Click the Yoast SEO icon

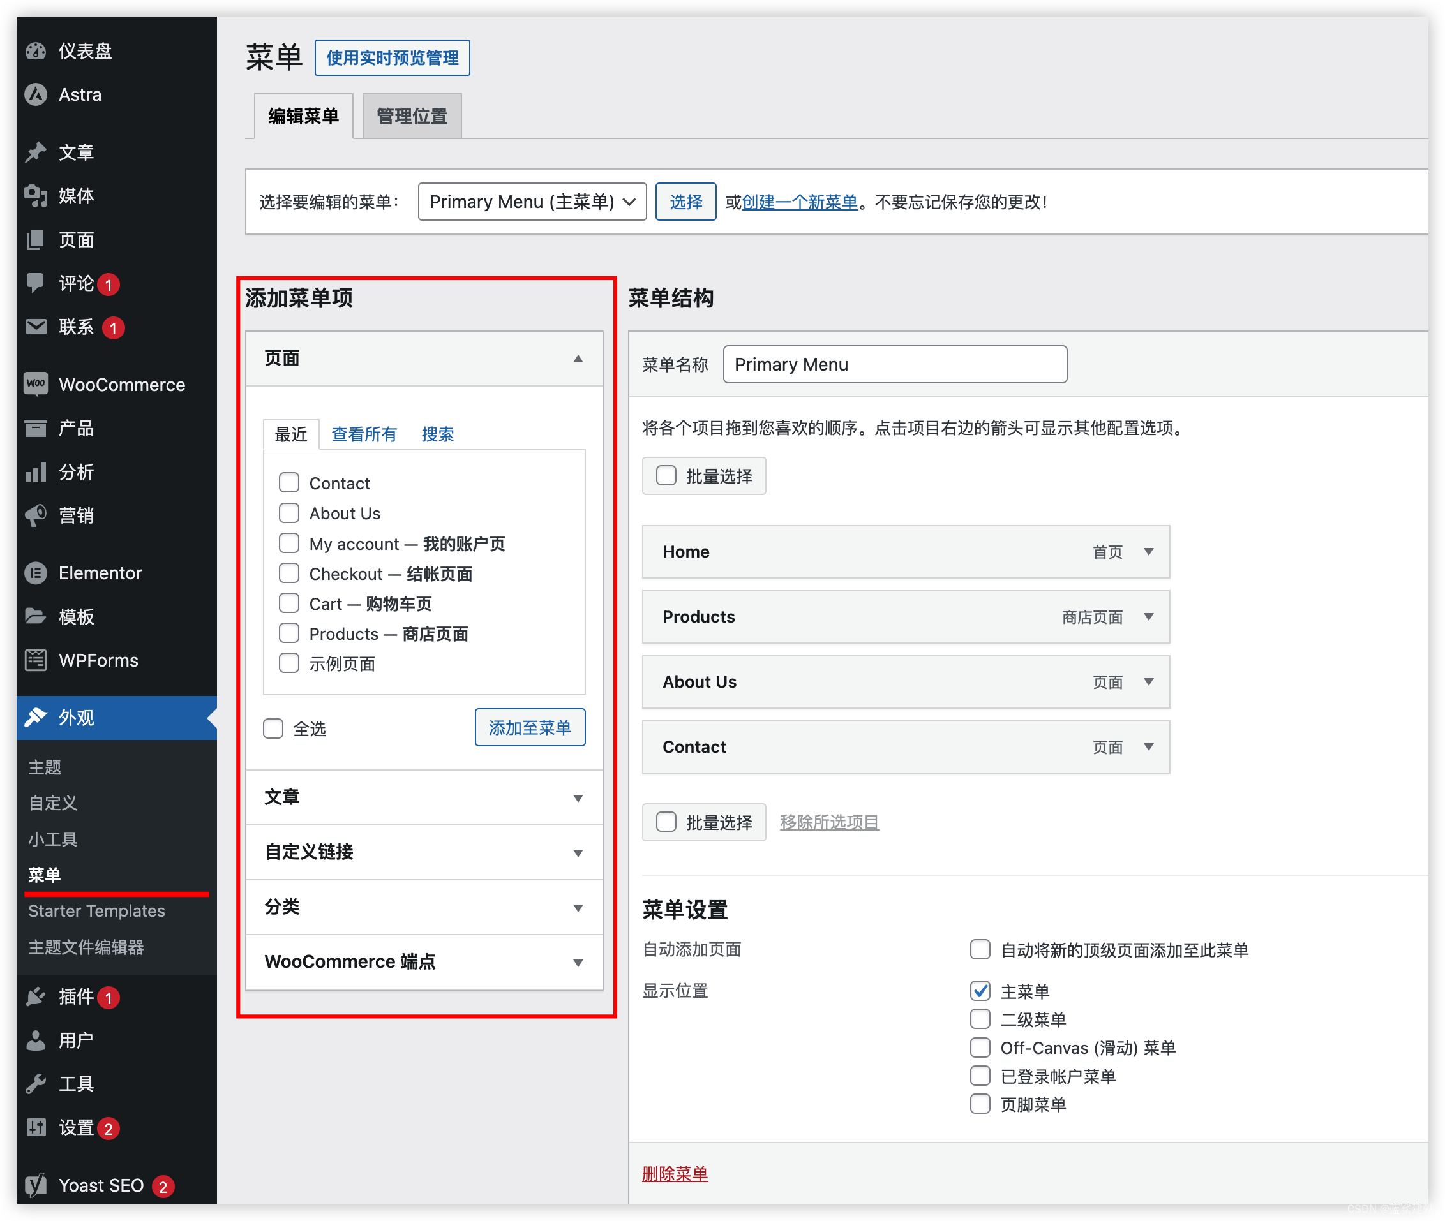coord(35,1185)
